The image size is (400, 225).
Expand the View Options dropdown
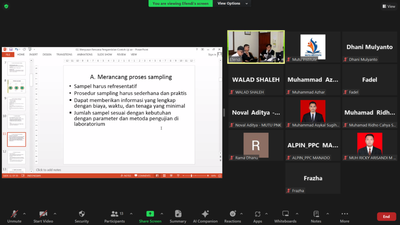coord(232,4)
